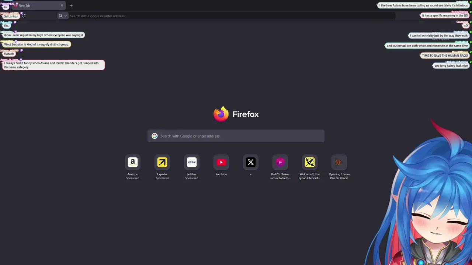Click the "I can tell ethnicity" chat message
The width and height of the screenshot is (472, 265).
[439, 36]
